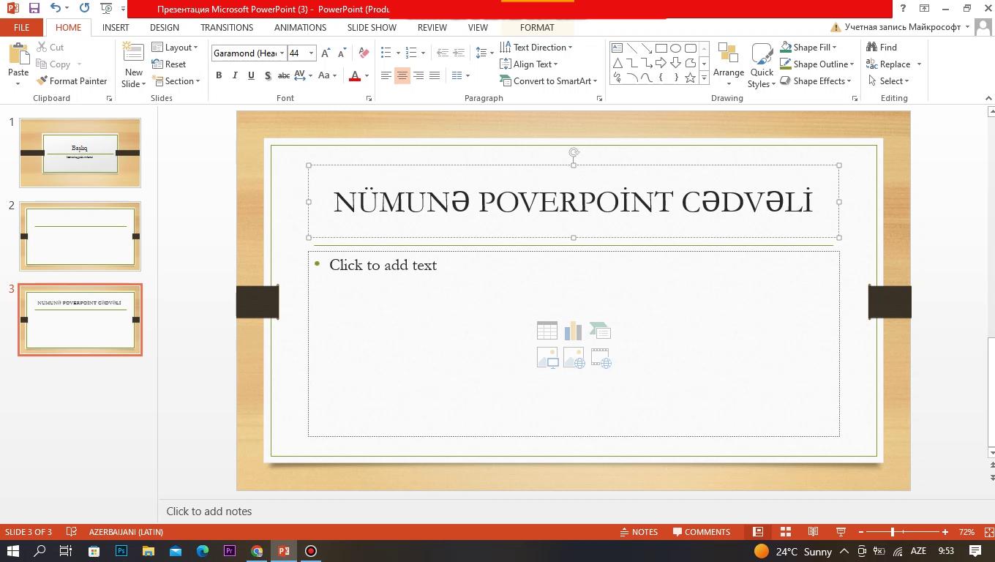The height and width of the screenshot is (562, 995).
Task: Switch to the TRANSITIONS tab
Action: (226, 27)
